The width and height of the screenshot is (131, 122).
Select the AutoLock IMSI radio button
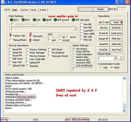click(74, 63)
